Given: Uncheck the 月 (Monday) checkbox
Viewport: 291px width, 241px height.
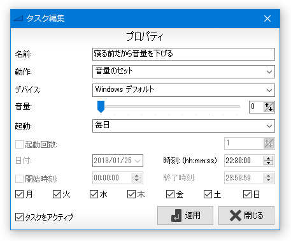Looking at the screenshot, I should click(x=19, y=194).
